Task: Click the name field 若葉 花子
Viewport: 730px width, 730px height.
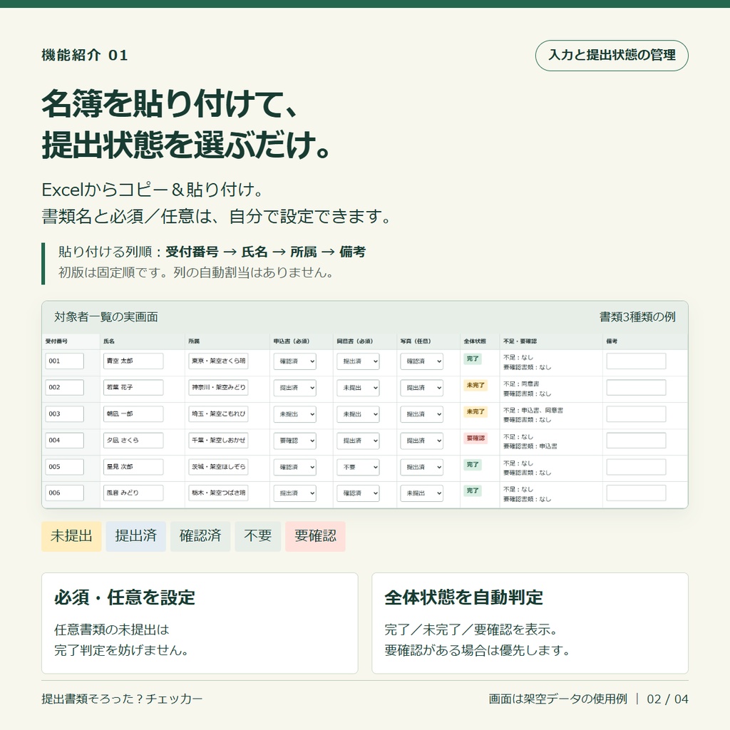Action: coord(133,387)
